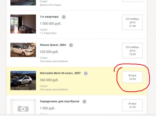
Task: Open the Mercedes-Benz M-класс, 2007 listing title
Action: click(x=60, y=73)
